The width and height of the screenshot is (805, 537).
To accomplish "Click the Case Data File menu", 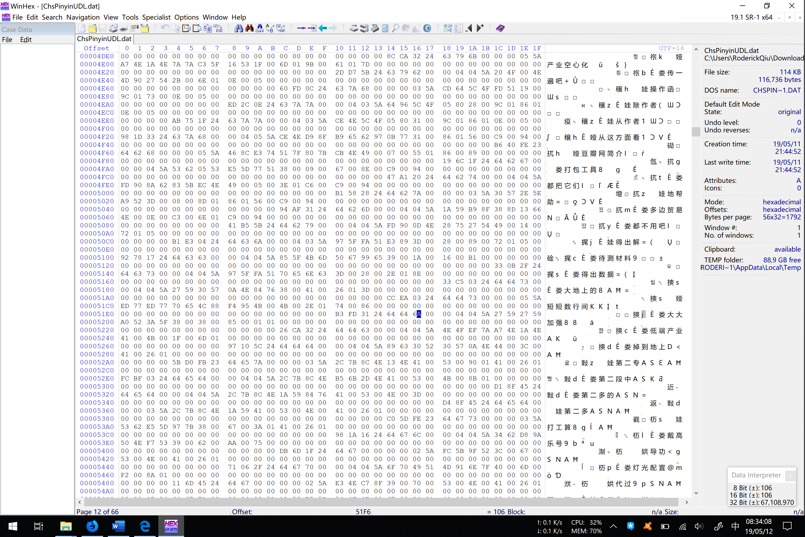I will [7, 39].
